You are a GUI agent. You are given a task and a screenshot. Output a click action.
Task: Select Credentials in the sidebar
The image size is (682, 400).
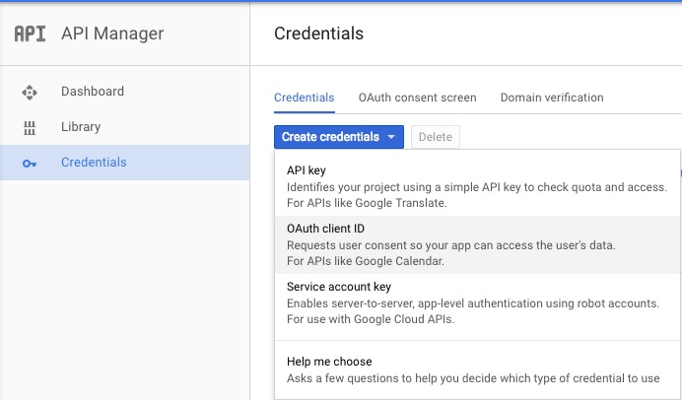(125, 163)
